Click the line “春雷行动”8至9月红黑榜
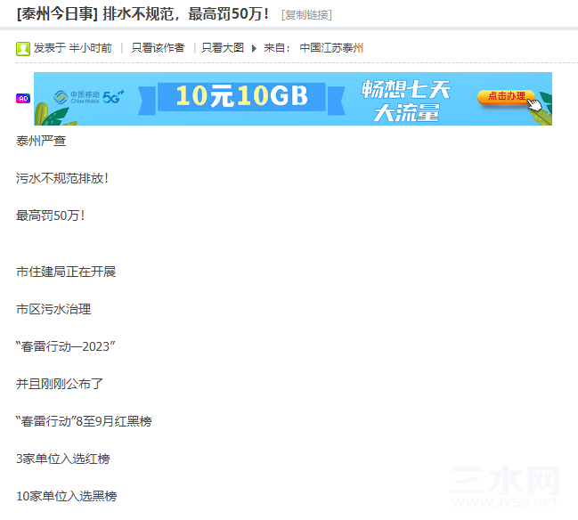The height and width of the screenshot is (520, 578). pos(84,421)
